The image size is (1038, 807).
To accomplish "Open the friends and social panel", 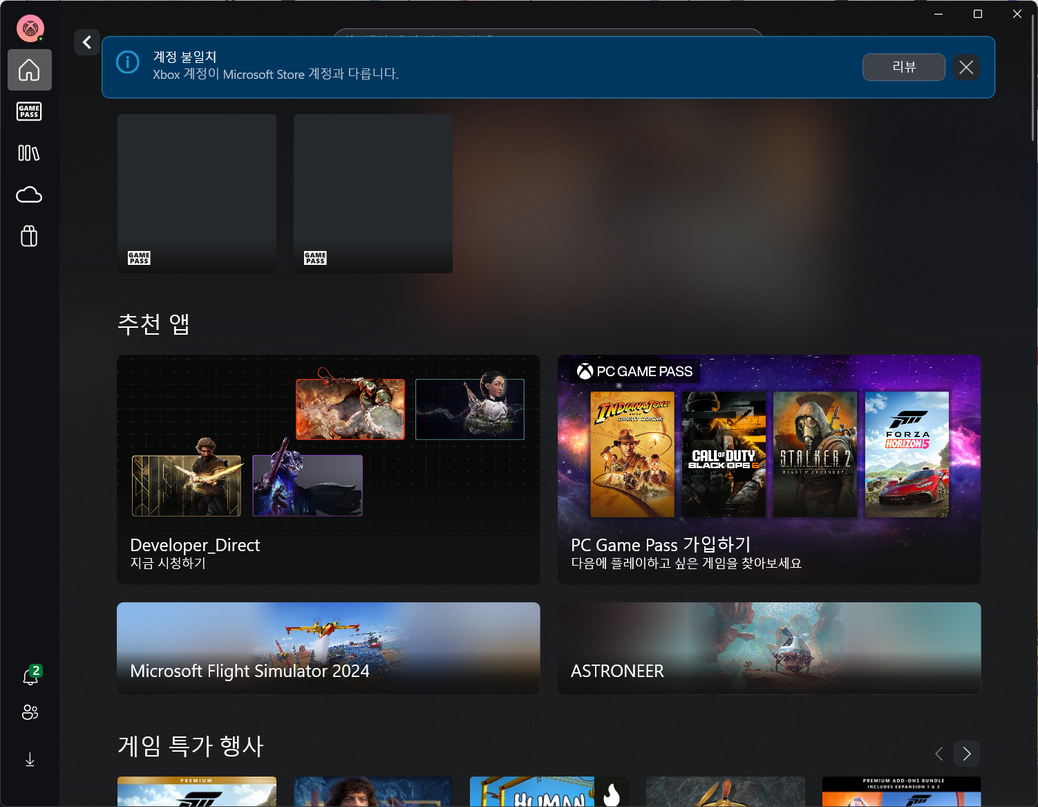I will tap(29, 712).
